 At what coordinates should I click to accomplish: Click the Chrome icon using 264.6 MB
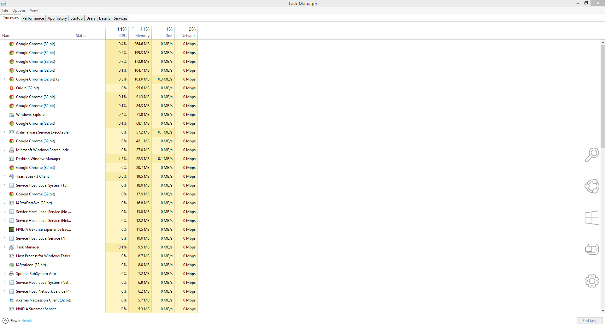[x=12, y=44]
